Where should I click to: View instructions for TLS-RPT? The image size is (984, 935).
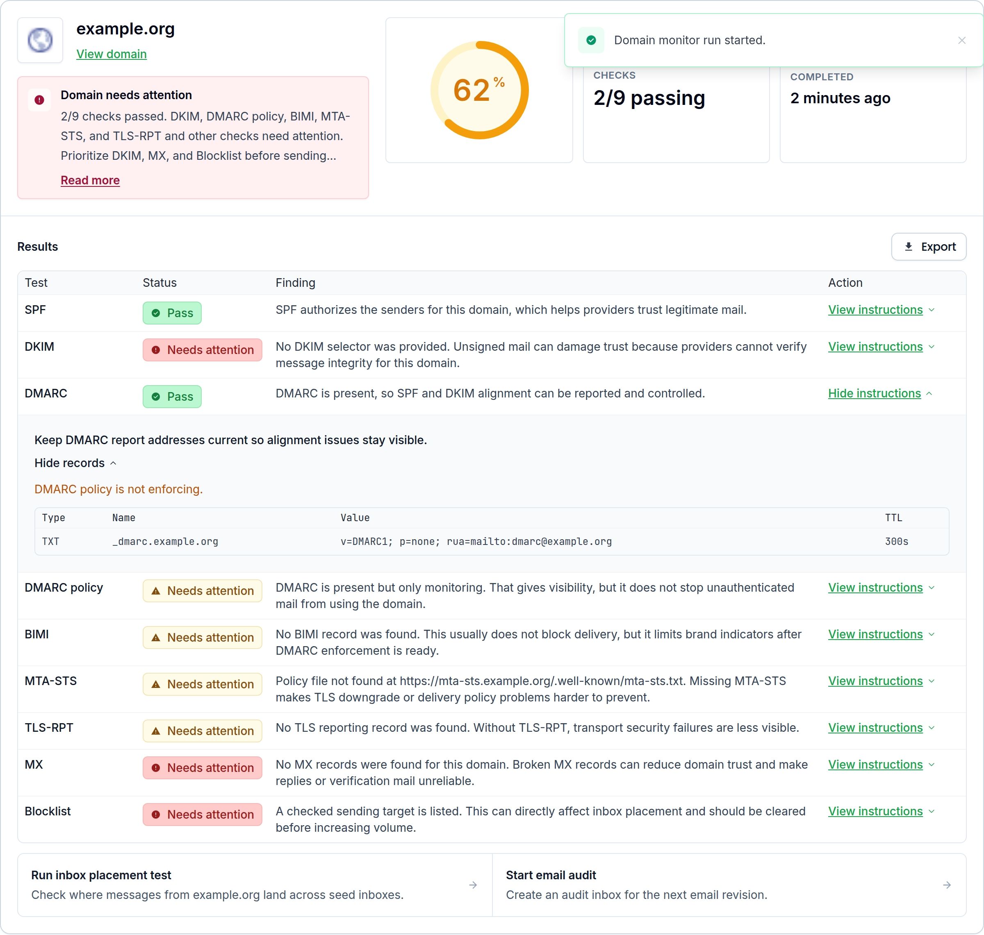tap(875, 728)
